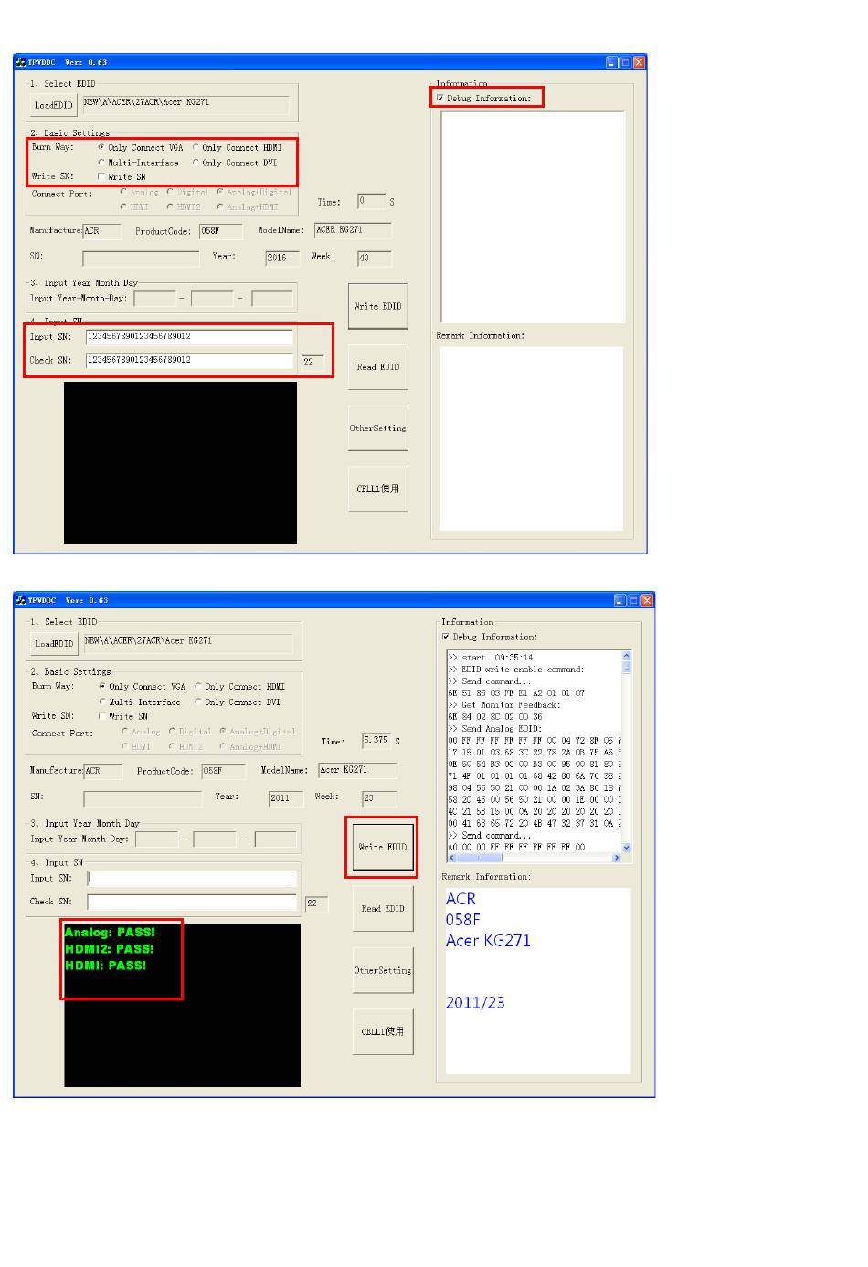Click the debug log horizontal scroll-right arrow
868x1267 pixels.
pyautogui.click(x=617, y=858)
